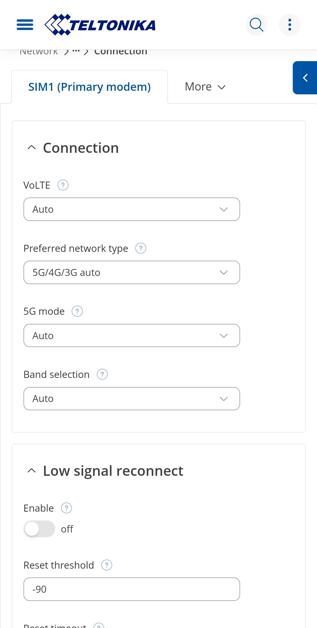Viewport: 317px width, 628px height.
Task: Open the VoLTE dropdown
Action: click(132, 209)
